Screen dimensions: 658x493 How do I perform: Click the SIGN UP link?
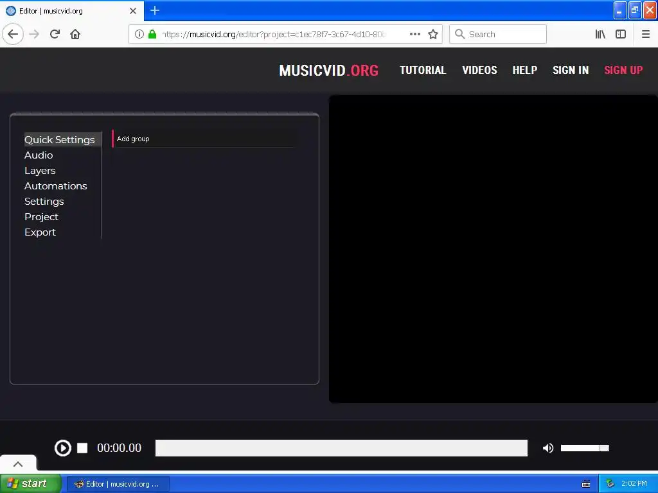(x=623, y=70)
